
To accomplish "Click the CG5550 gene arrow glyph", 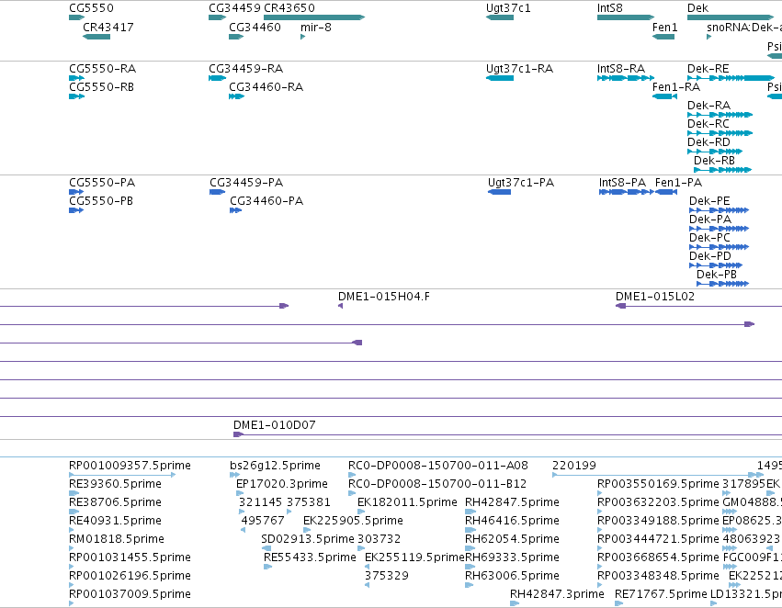I will (77, 17).
